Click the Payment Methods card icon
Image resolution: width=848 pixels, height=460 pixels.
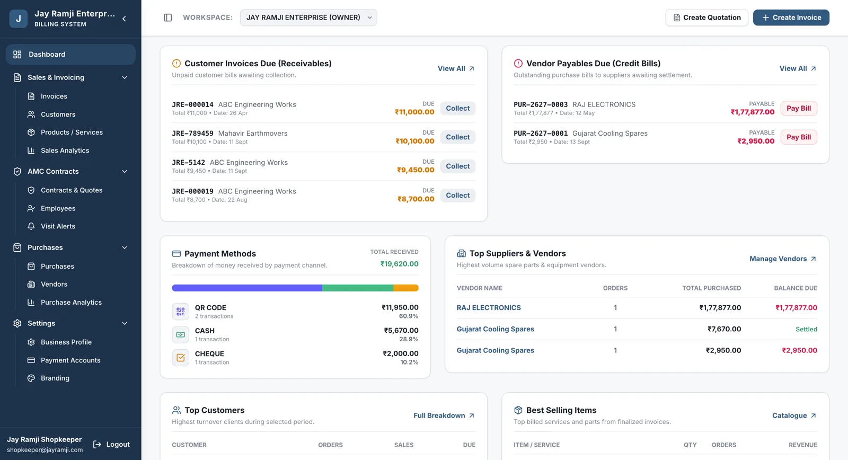tap(176, 254)
